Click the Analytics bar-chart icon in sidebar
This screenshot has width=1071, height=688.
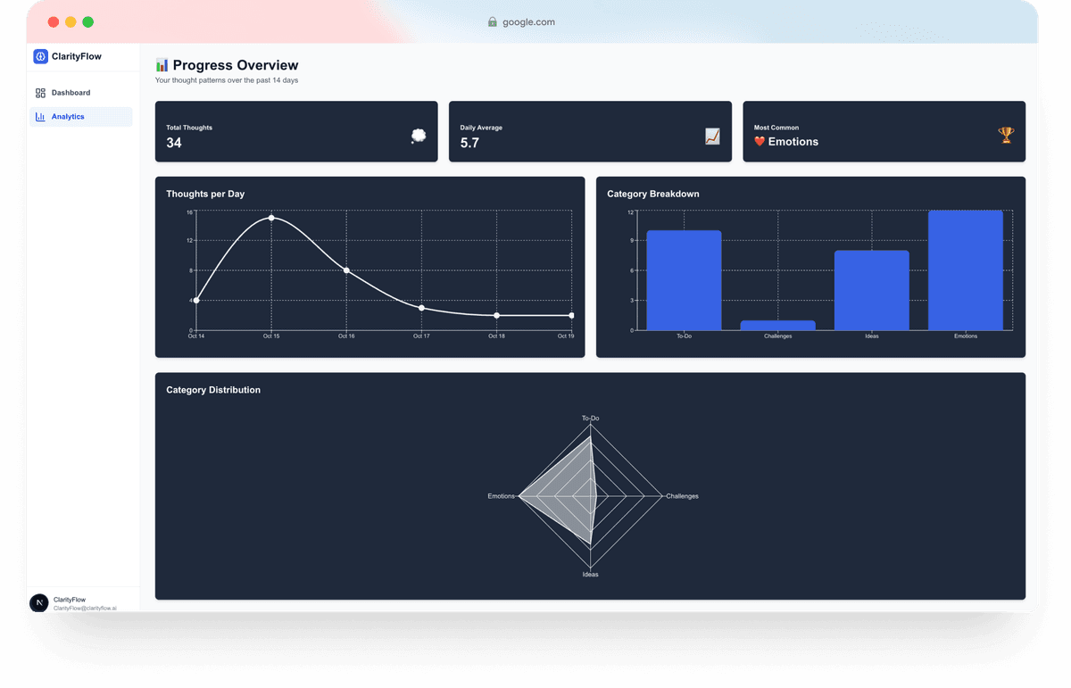[x=39, y=116]
